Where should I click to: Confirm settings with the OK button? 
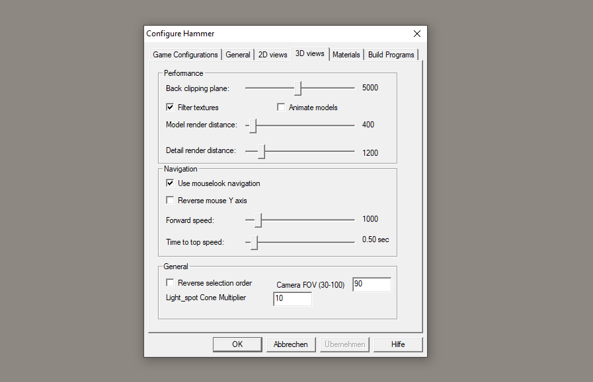237,344
